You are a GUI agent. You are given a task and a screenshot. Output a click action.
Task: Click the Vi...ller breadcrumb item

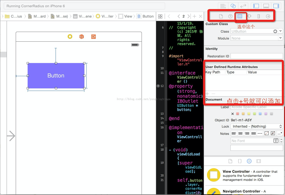[x=105, y=16]
